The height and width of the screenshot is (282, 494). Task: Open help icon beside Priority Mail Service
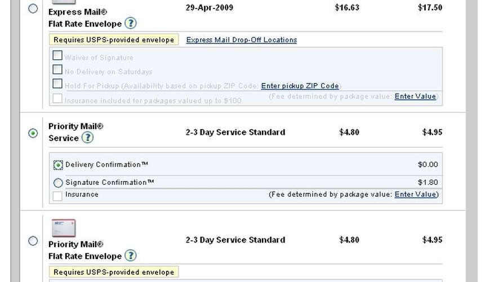point(87,138)
